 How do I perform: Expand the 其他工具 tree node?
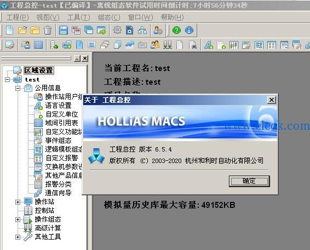[x=18, y=237]
